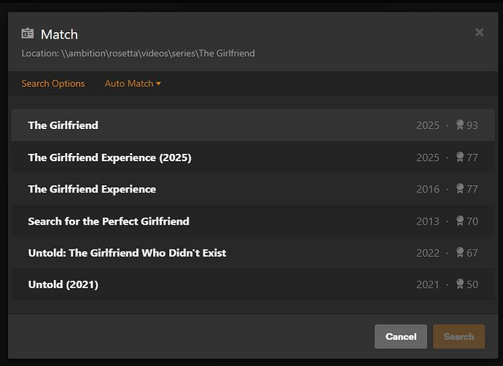Close the Match dialog

tap(479, 32)
